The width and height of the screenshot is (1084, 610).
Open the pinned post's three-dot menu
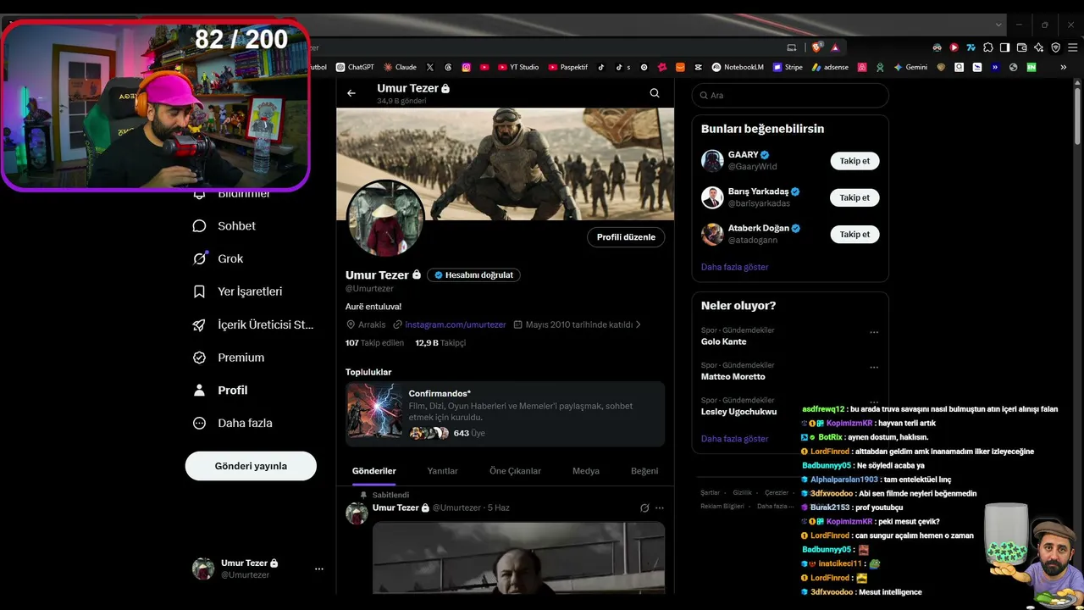point(660,507)
